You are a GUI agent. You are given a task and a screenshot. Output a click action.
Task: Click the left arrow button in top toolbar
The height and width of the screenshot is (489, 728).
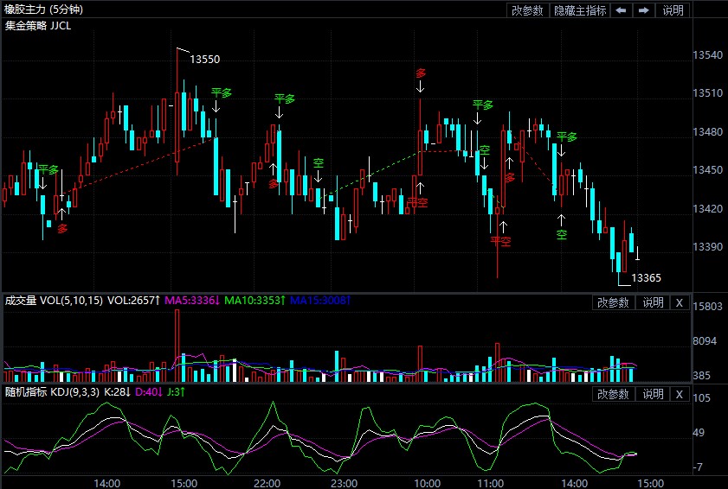622,10
